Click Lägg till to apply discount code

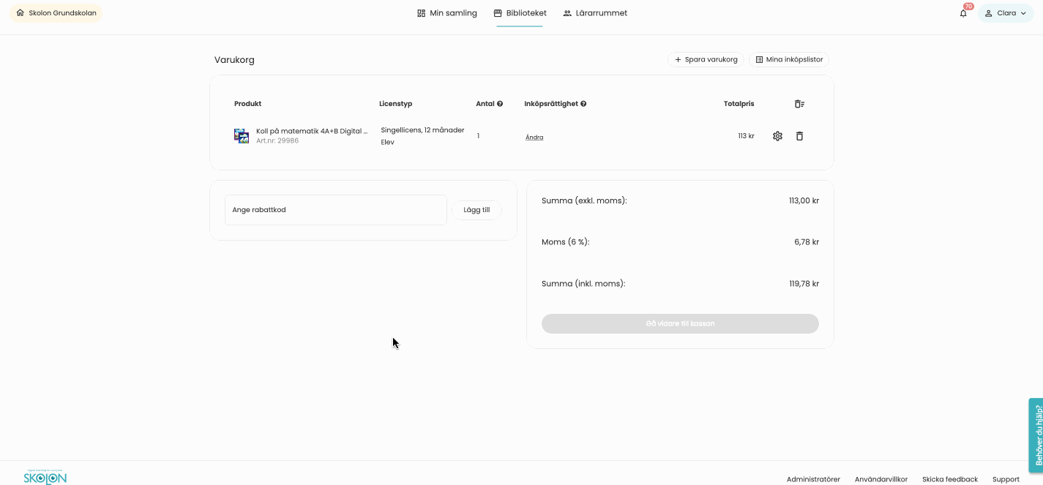click(x=476, y=210)
